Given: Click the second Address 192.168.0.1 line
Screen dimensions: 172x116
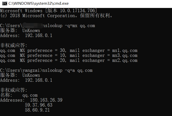Looking at the screenshot, I should point(26,80).
